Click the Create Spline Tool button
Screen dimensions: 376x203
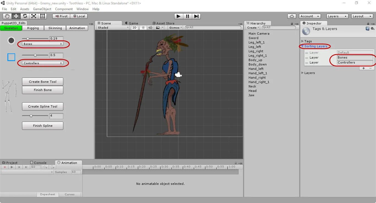[x=43, y=106]
